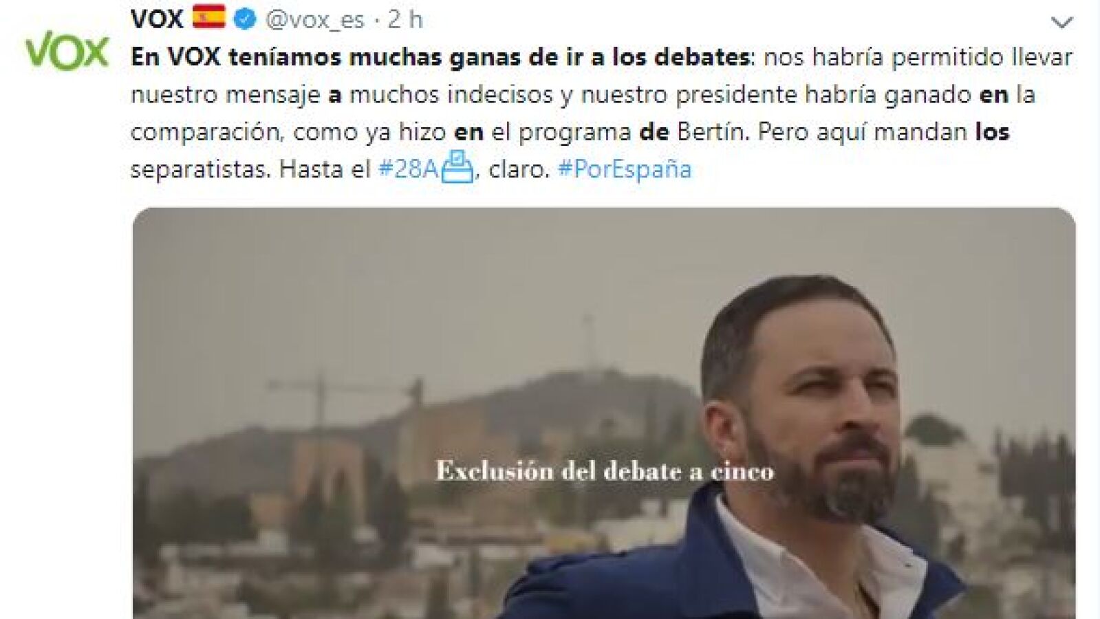The width and height of the screenshot is (1100, 619).
Task: Click the @vox_es handle
Action: 315,20
